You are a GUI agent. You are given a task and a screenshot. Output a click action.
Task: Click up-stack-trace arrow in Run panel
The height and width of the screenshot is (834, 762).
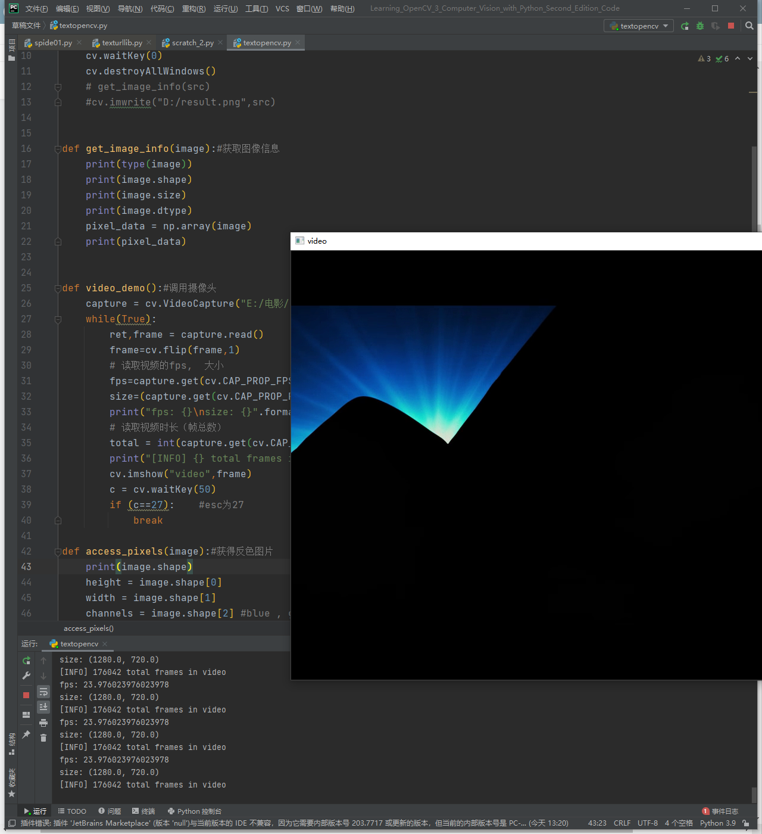coord(43,660)
